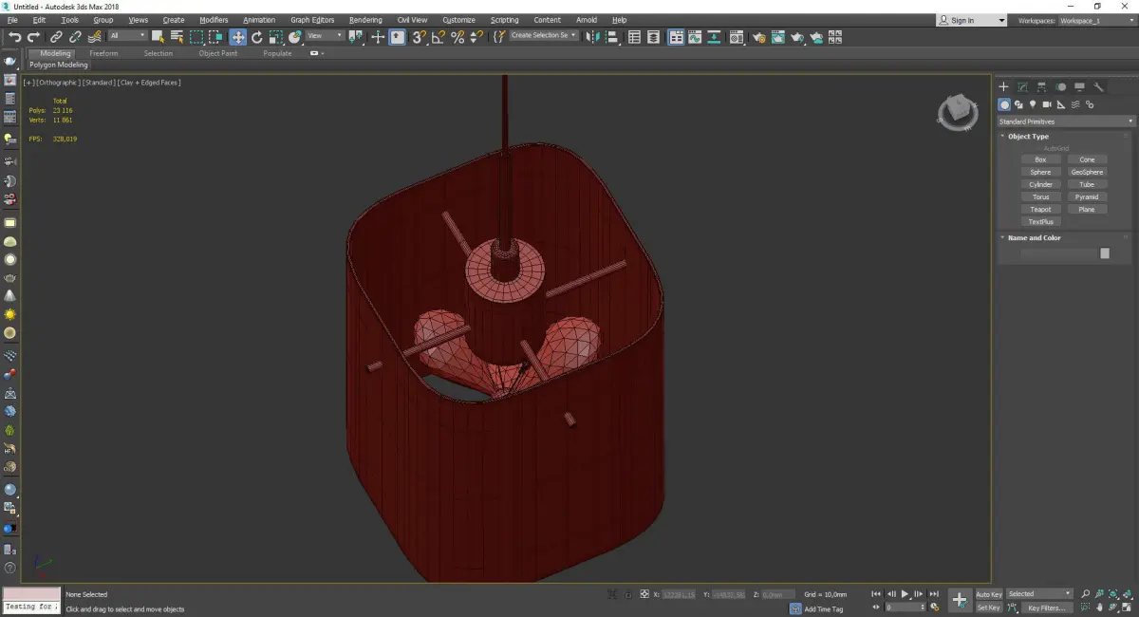Open the Render Setup dialog

pyautogui.click(x=758, y=37)
